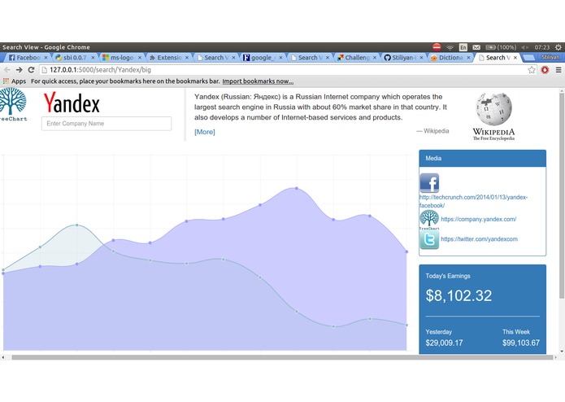This screenshot has width=565, height=402.
Task: Click the Import bookmarks now link
Action: pos(258,81)
